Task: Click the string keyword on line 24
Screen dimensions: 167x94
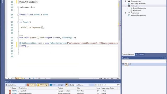Action: tap(23, 46)
